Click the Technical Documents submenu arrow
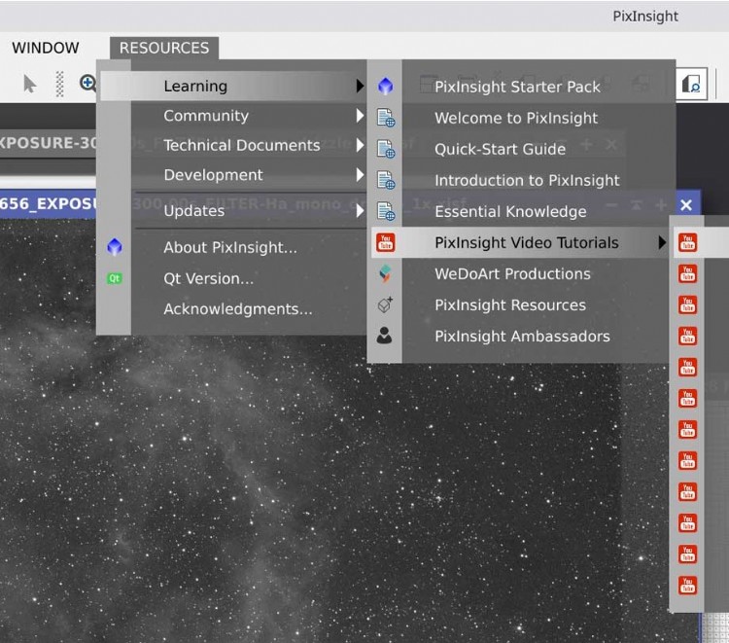The image size is (729, 643). point(360,145)
